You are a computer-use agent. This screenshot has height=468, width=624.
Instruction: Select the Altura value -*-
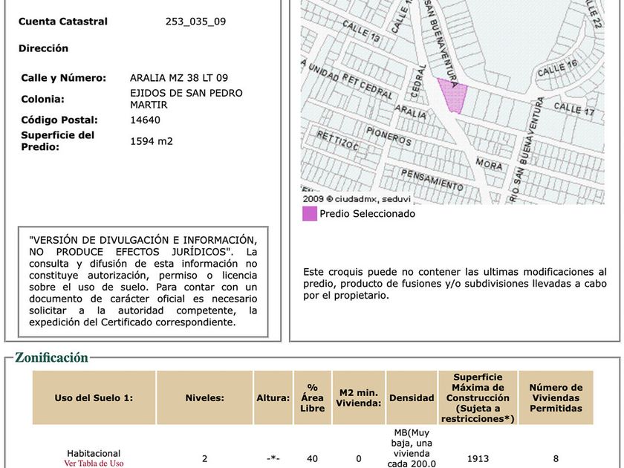(x=273, y=458)
